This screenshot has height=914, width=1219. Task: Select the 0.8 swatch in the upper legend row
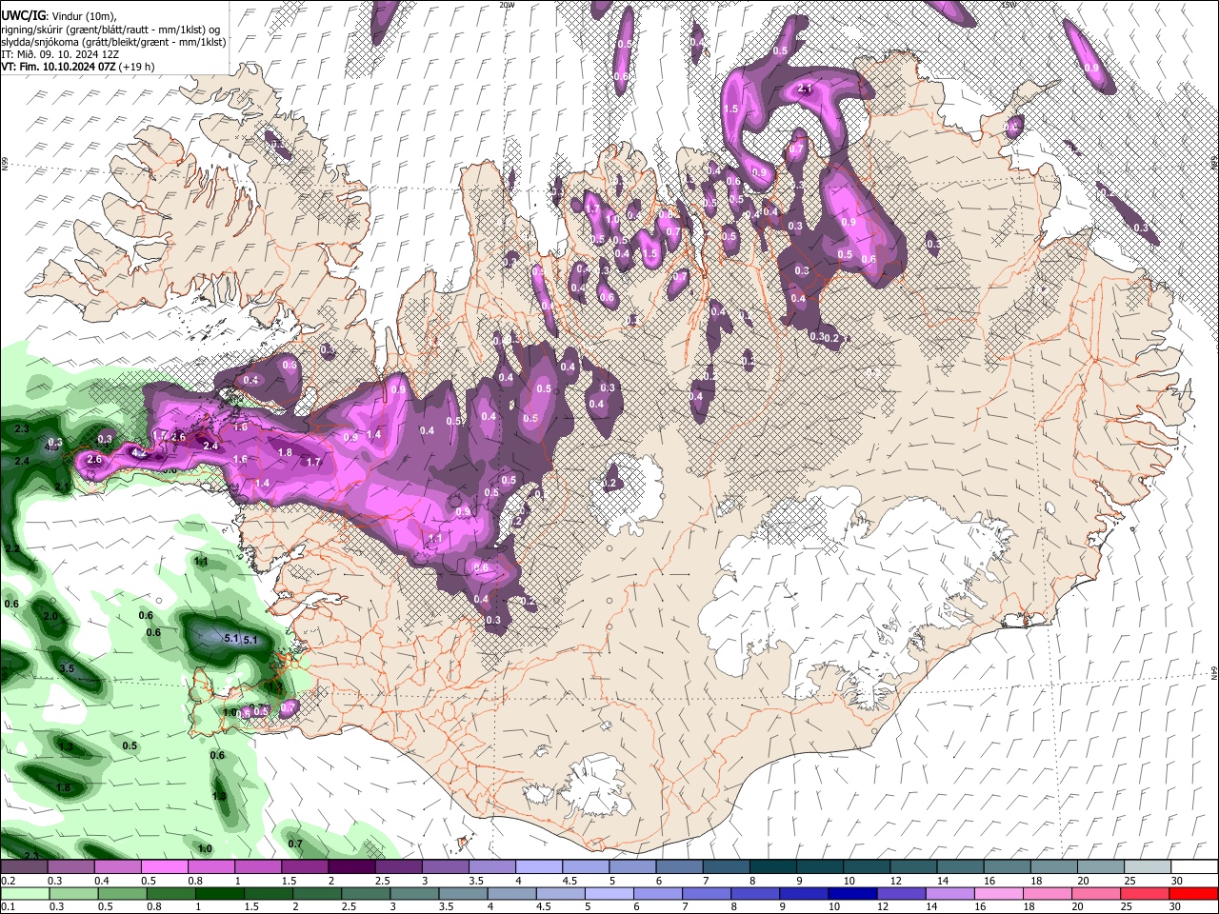pos(210,867)
